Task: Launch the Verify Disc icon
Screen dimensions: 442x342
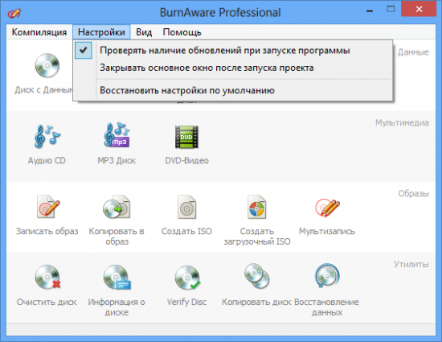Action: point(187,278)
